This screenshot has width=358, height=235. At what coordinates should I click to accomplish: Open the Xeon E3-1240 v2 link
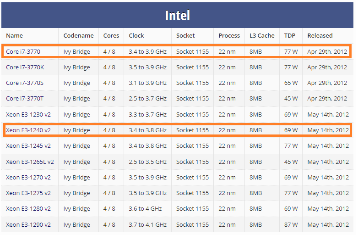[x=28, y=130]
